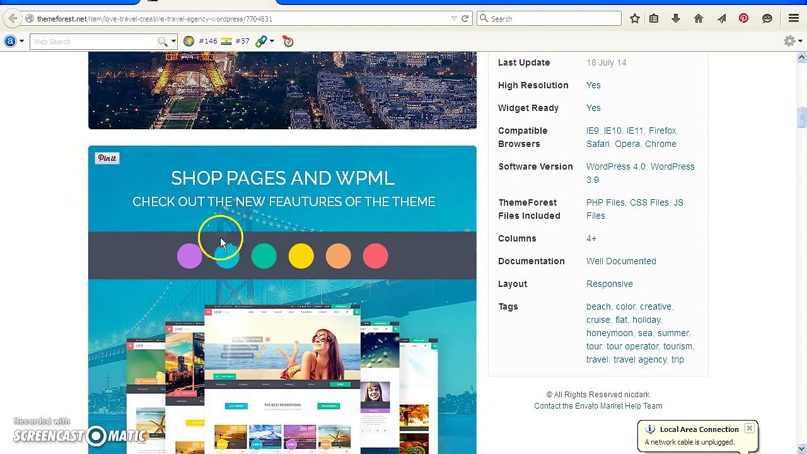This screenshot has height=454, width=807.
Task: Bookmark this page with the star icon
Action: pyautogui.click(x=635, y=19)
